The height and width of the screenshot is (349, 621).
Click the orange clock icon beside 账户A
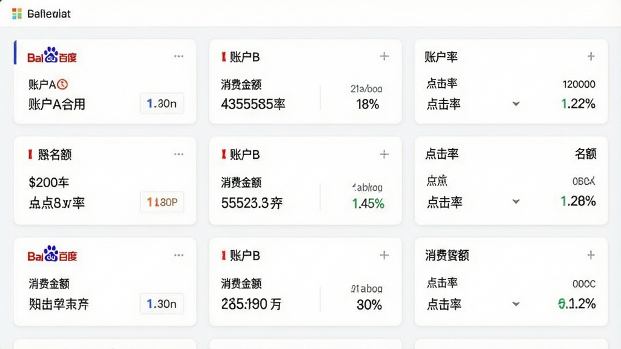click(62, 84)
